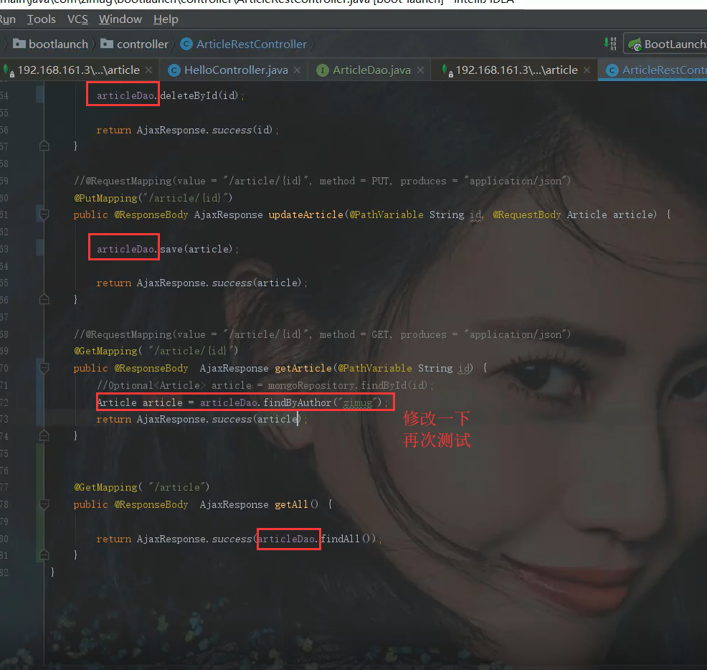Click fold end marker after updateArticle method
707x670 pixels.
click(x=44, y=299)
